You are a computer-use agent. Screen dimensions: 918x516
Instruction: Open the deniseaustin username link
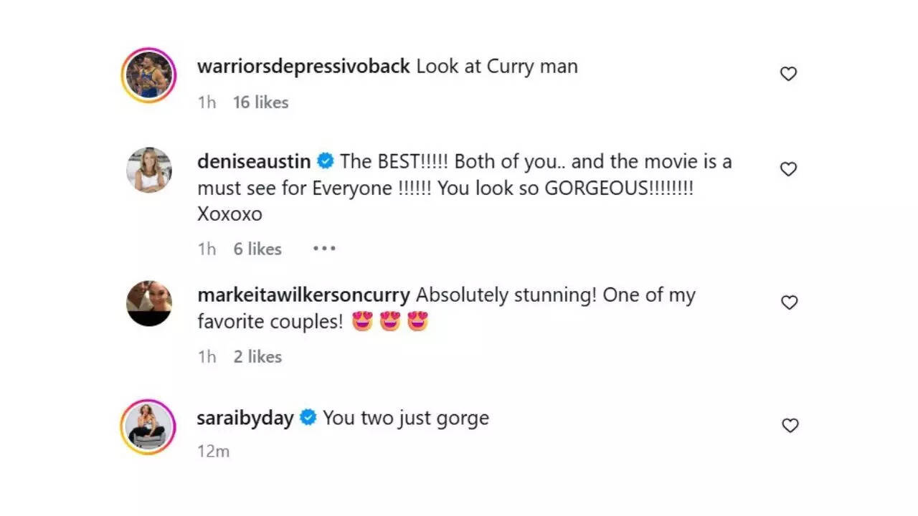[x=252, y=161]
